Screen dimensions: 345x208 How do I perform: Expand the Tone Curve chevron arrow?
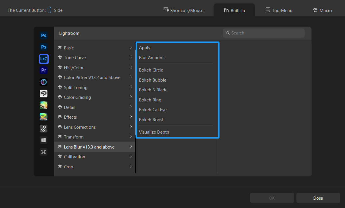131,57
